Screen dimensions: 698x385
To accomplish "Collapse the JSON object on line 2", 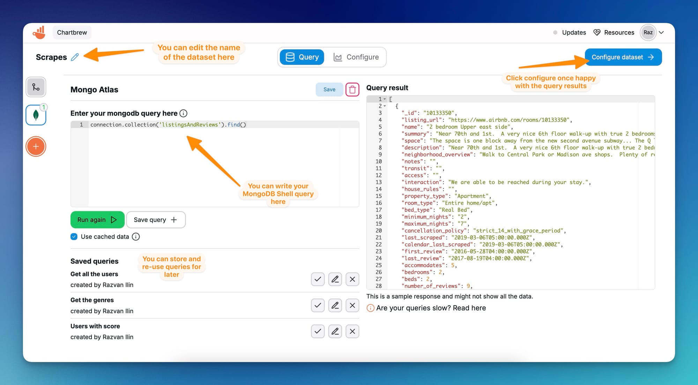I will coord(385,106).
